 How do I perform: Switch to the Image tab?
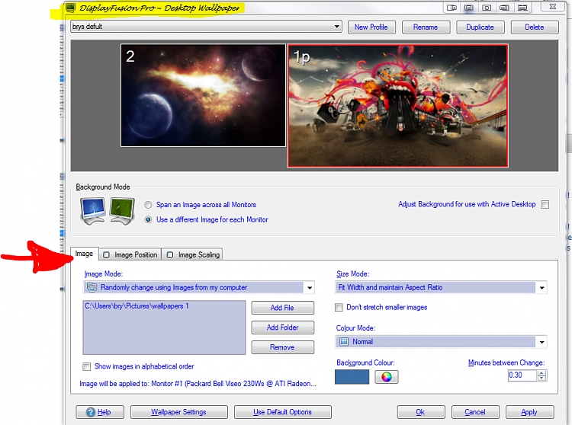point(84,254)
